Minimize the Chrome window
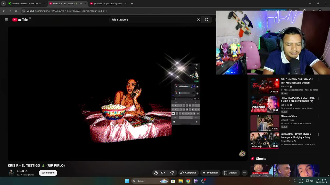This screenshot has height=185, width=330. point(310,4)
